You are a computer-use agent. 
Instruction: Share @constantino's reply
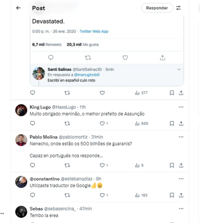tap(181, 195)
